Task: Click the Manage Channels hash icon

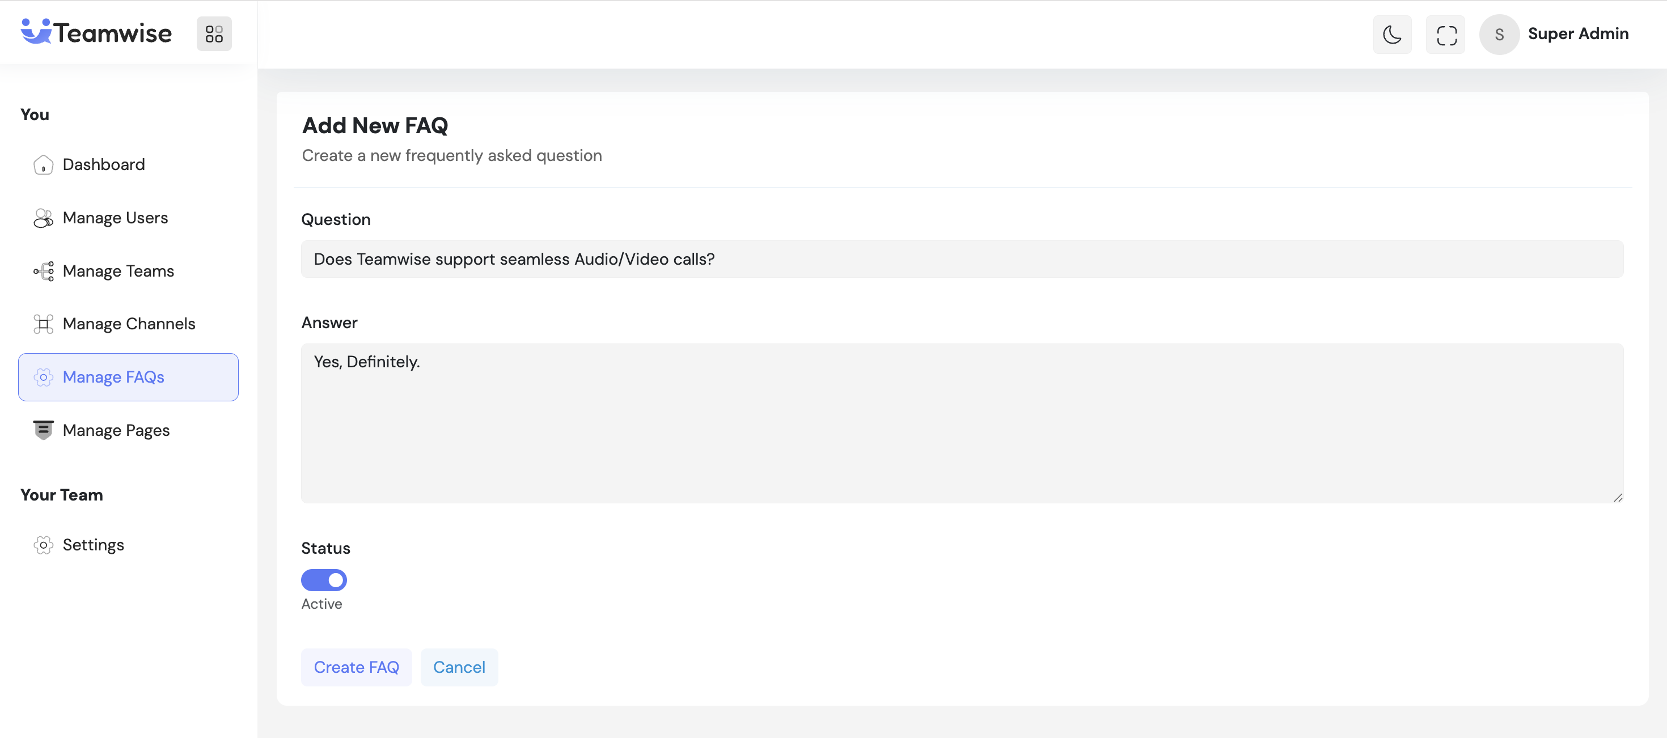Action: click(x=43, y=324)
